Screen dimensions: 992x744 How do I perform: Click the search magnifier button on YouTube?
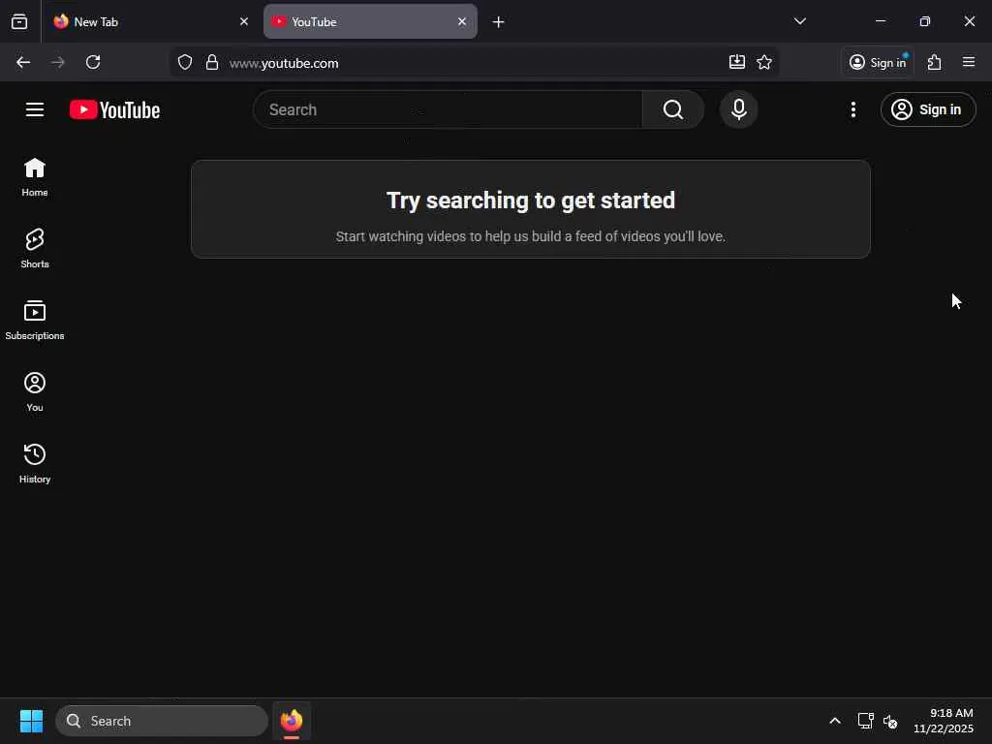point(673,109)
